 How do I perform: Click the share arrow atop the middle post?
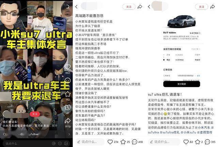click(x=140, y=7)
